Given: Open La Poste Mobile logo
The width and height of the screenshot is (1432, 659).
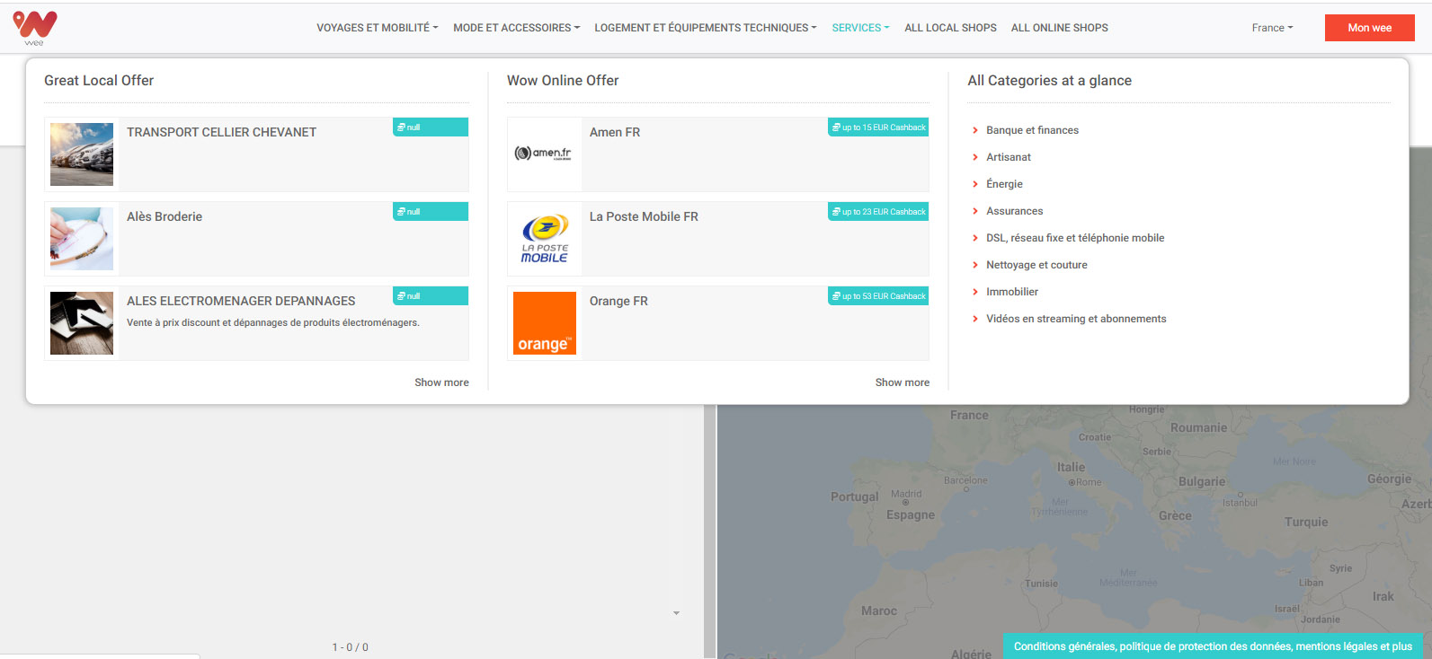Looking at the screenshot, I should (544, 239).
